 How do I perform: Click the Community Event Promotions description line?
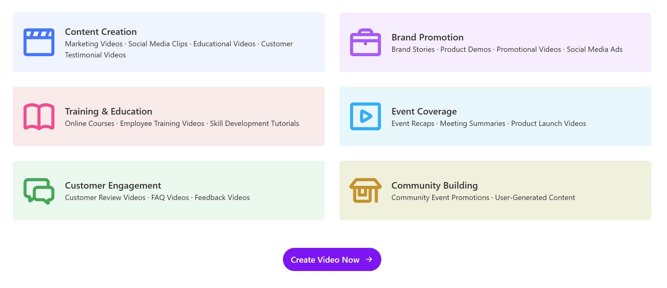(483, 198)
